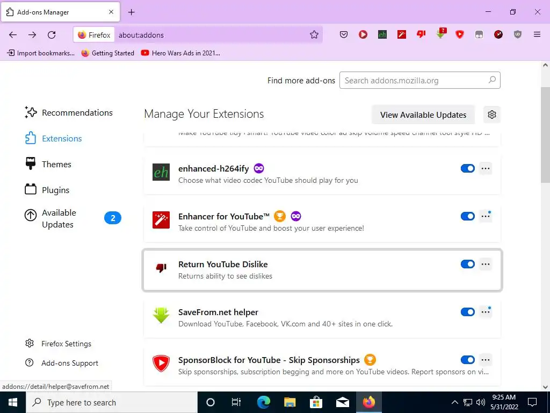This screenshot has width=550, height=413.
Task: Open Import bookmarks toolbar item
Action: coord(41,53)
